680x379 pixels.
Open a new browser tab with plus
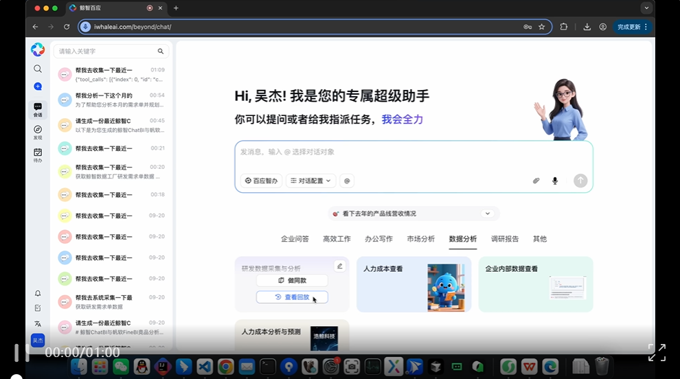[x=176, y=8]
